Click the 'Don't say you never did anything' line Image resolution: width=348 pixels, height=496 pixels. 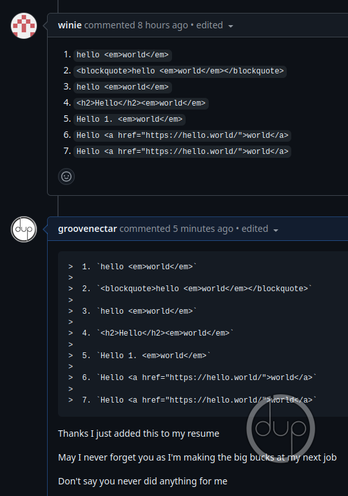coord(142,481)
